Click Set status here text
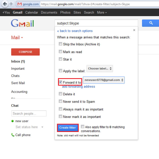 27,127
